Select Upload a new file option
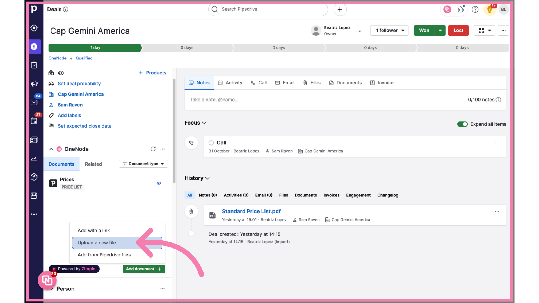The width and height of the screenshot is (539, 303). coord(97,243)
